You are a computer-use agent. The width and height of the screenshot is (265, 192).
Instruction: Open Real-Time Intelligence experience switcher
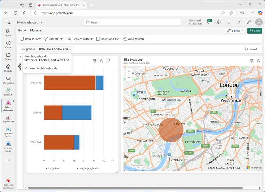[8, 184]
